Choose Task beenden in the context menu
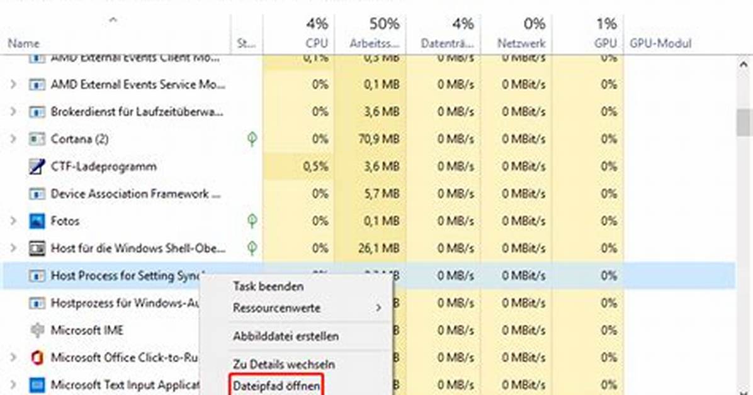Image resolution: width=753 pixels, height=395 pixels. (268, 287)
